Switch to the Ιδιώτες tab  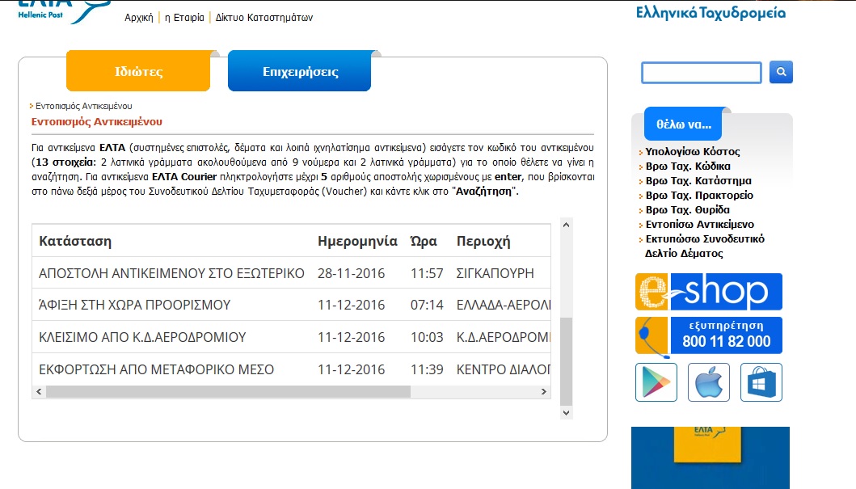138,72
